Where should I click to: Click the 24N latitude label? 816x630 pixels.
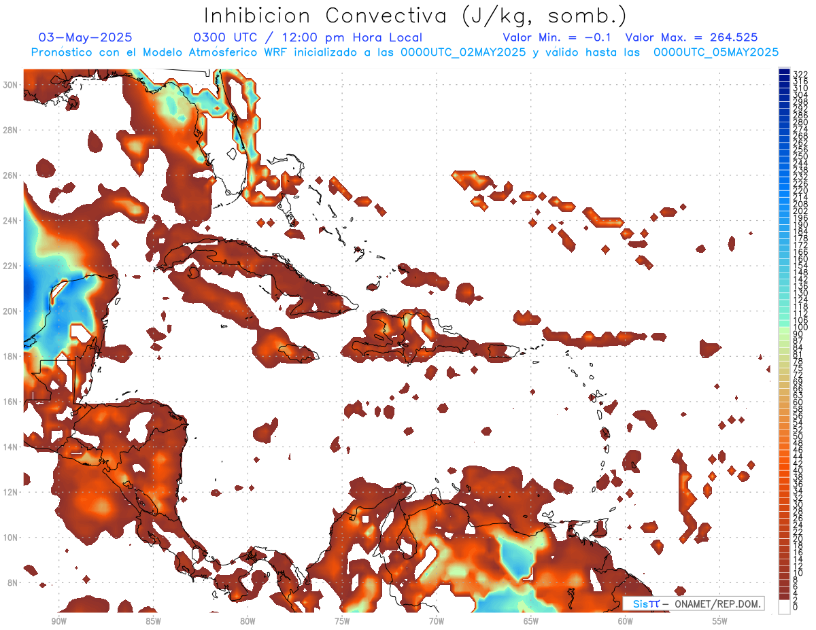12,220
